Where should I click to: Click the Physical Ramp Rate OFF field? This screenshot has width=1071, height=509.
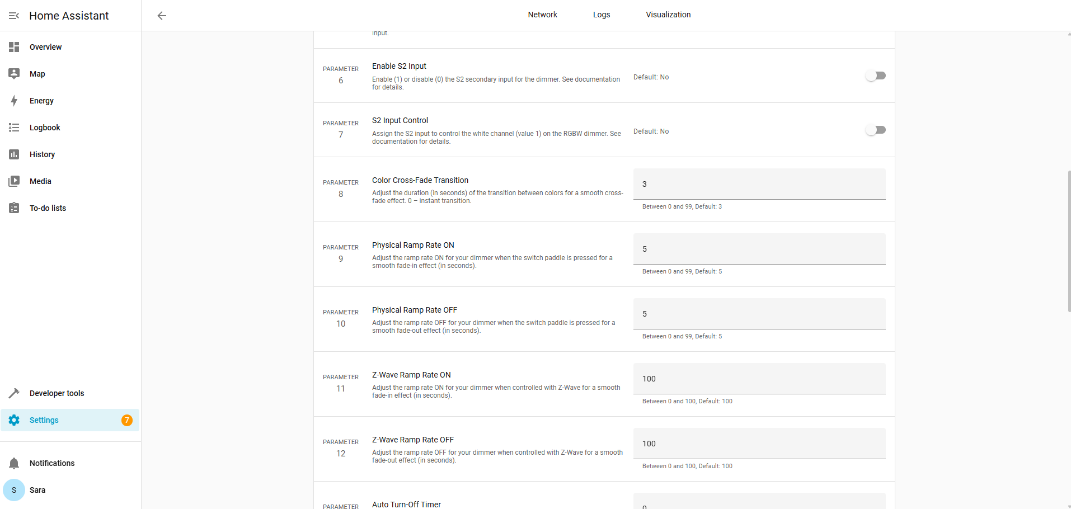pos(759,314)
